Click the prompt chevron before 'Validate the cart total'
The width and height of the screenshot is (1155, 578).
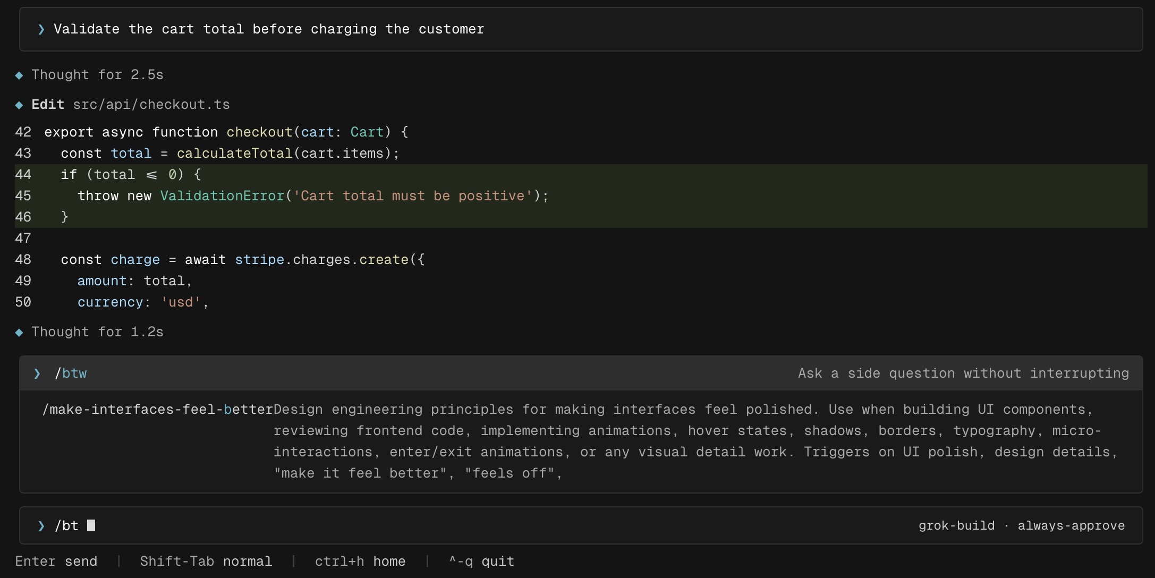point(41,29)
